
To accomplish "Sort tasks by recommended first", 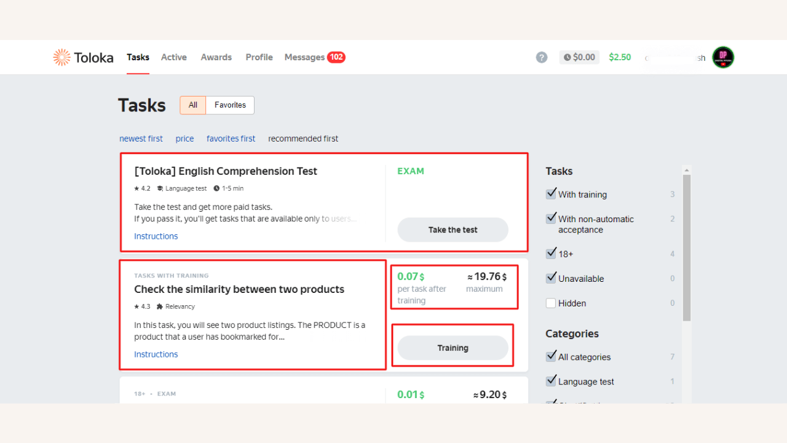I will pos(303,138).
